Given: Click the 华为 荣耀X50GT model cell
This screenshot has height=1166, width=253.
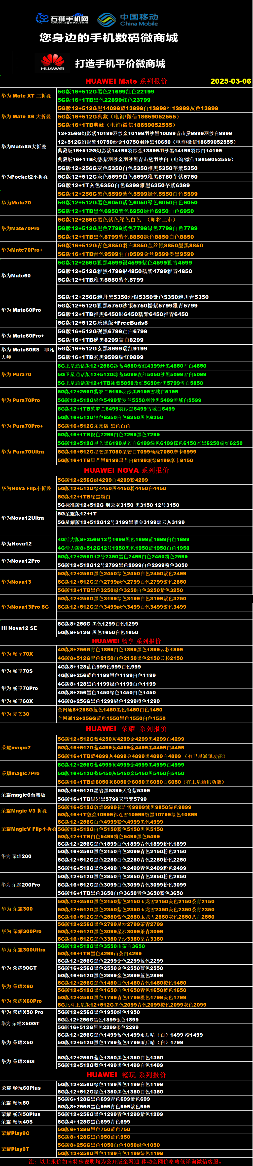Looking at the screenshot, I should click(28, 1024).
